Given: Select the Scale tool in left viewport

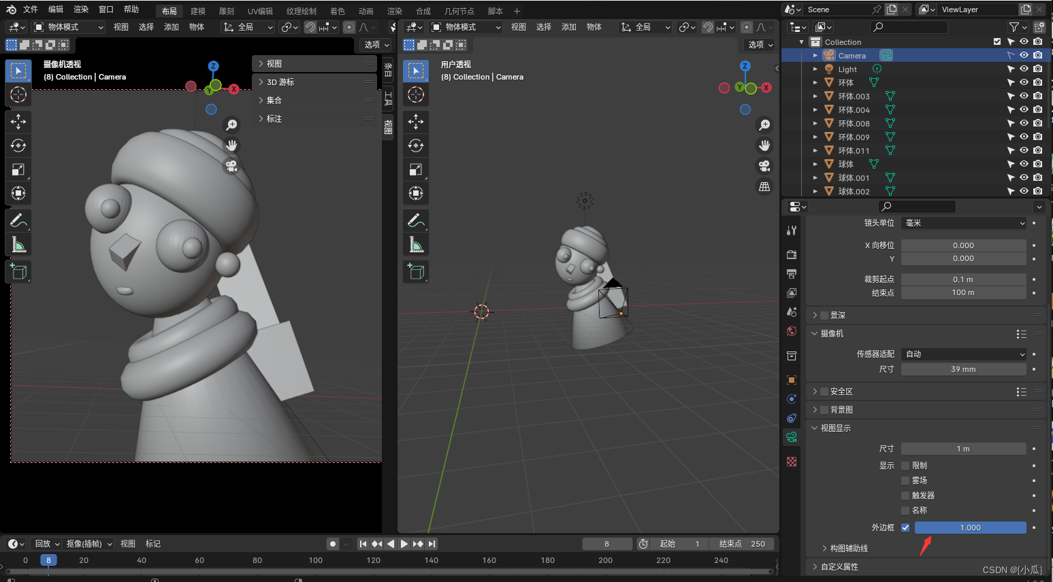Looking at the screenshot, I should coord(18,169).
